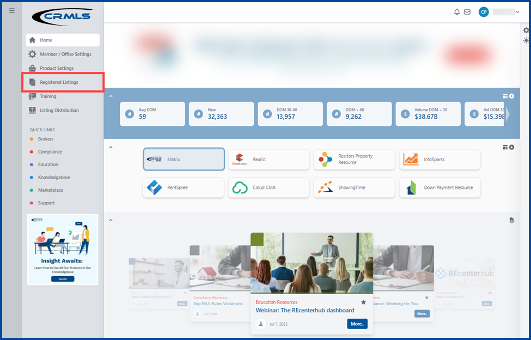Open the hamburger menu at top left

pyautogui.click(x=12, y=11)
